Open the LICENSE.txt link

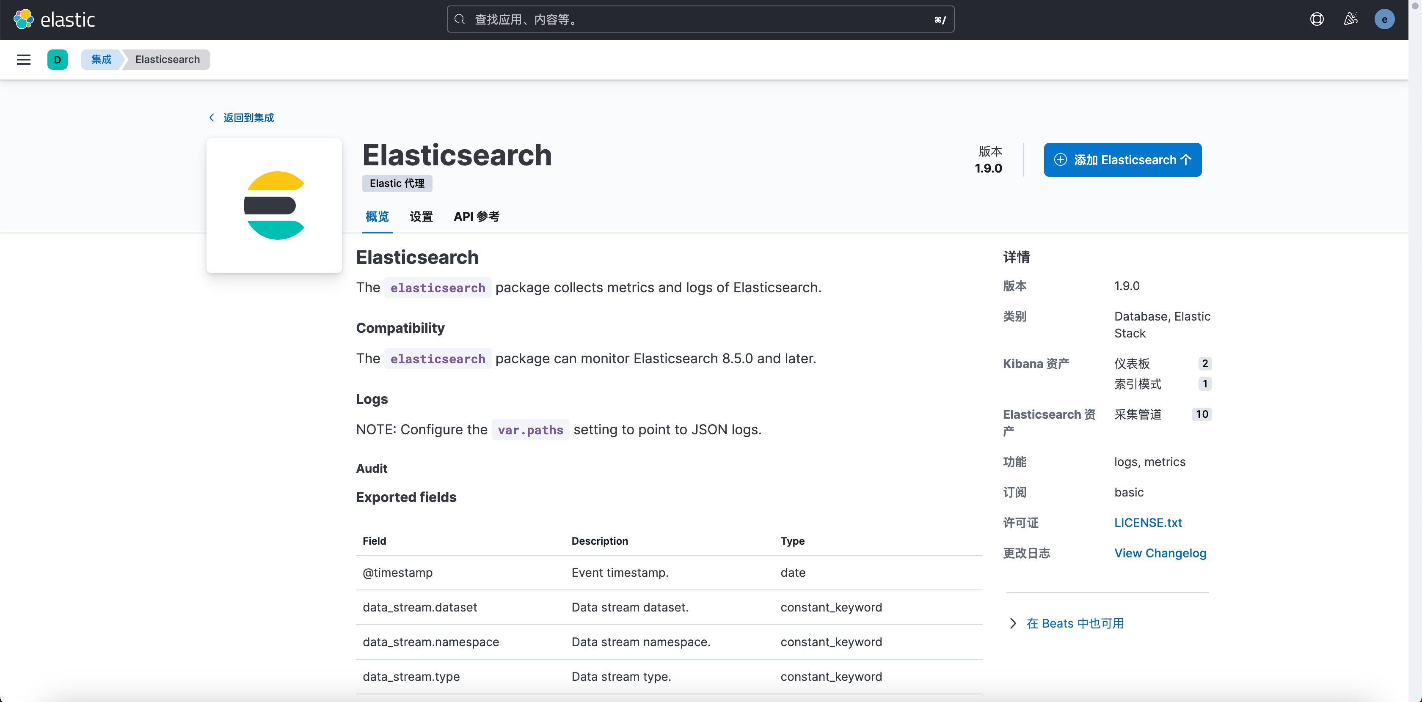tap(1148, 522)
